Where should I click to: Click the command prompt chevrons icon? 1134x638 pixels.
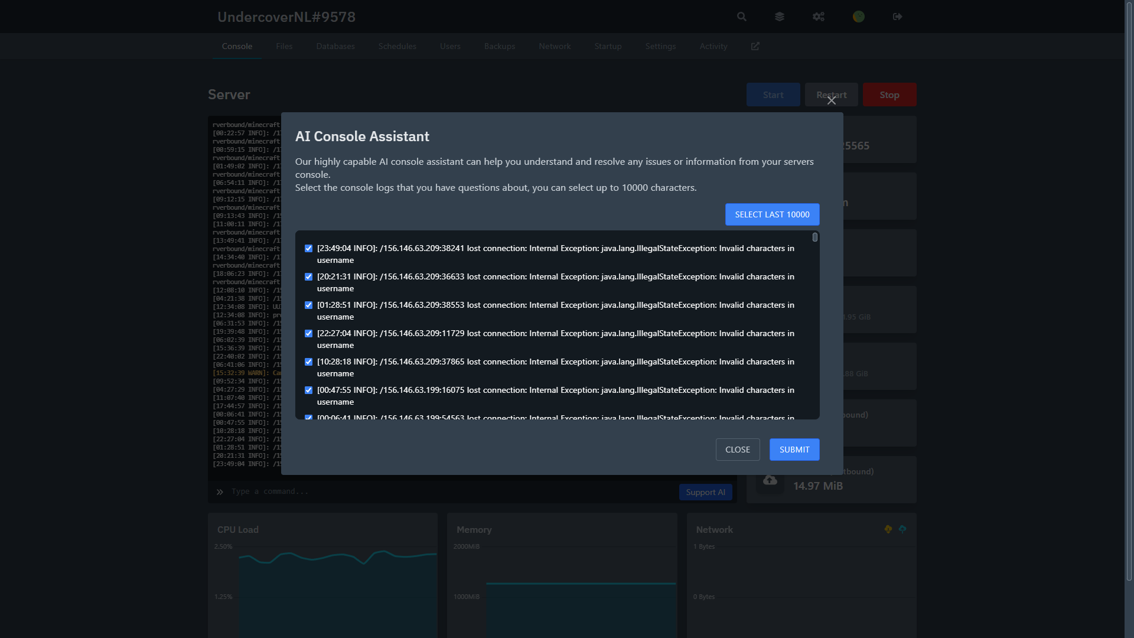(220, 492)
